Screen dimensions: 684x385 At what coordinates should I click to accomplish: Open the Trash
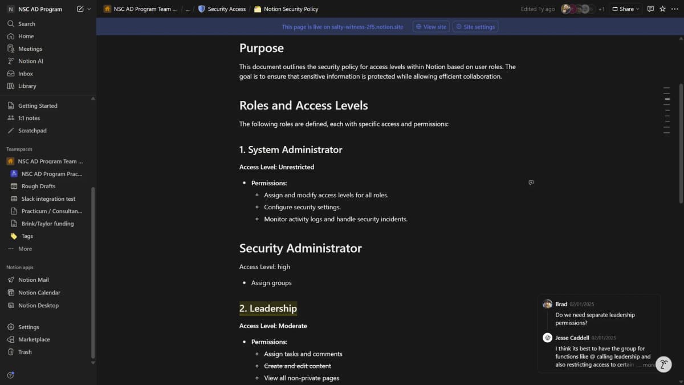(x=23, y=351)
